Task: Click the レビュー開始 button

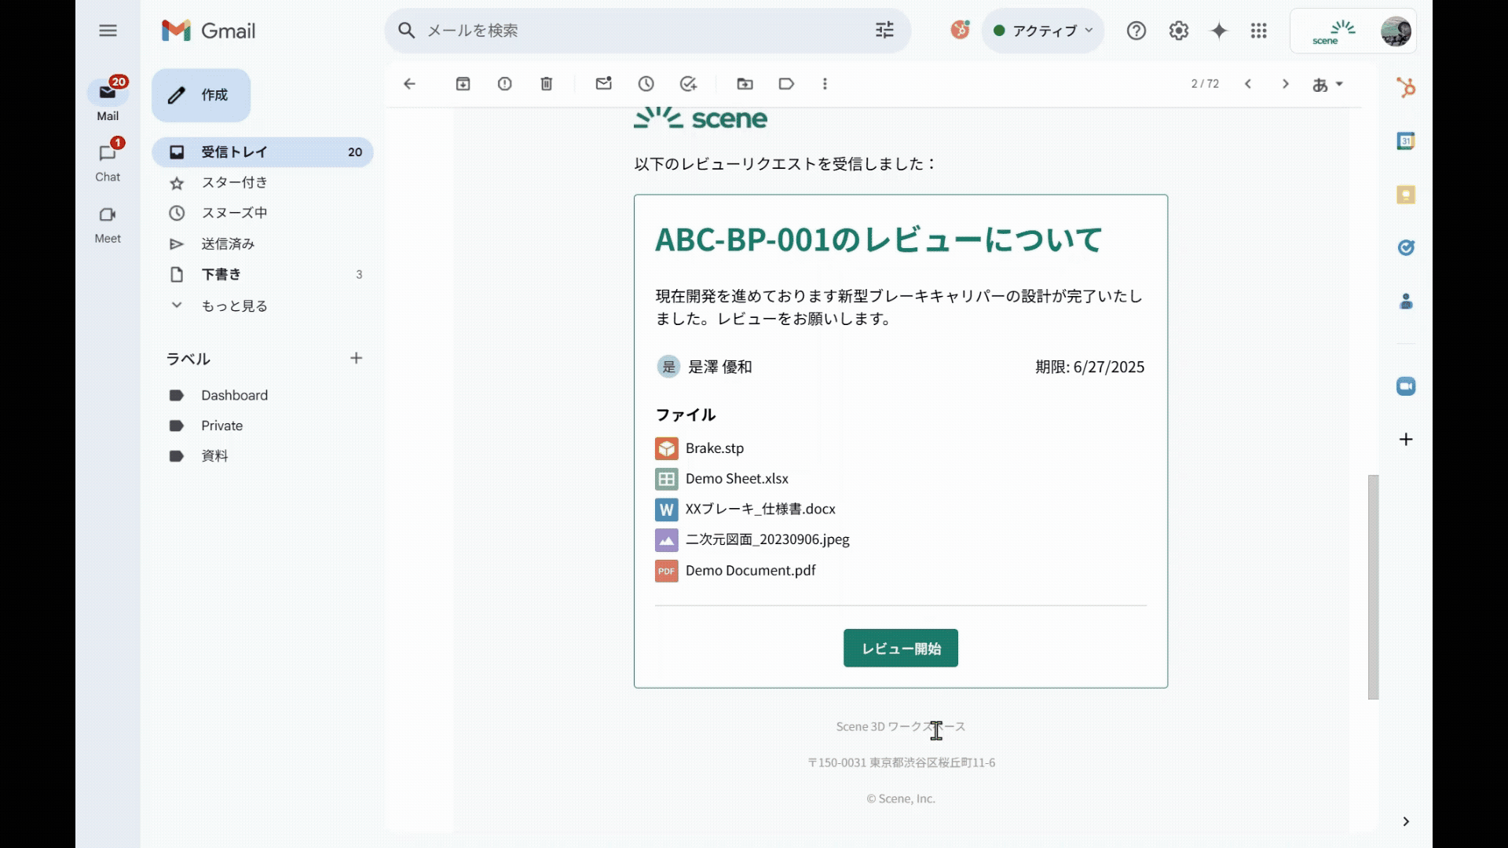Action: pyautogui.click(x=900, y=648)
